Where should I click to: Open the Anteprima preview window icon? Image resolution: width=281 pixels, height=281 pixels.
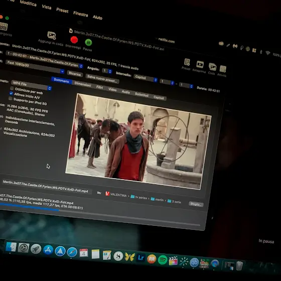coord(200,65)
